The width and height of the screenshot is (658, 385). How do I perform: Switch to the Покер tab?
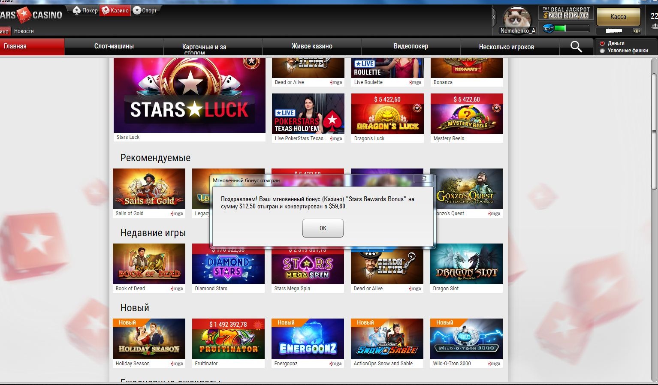pyautogui.click(x=85, y=10)
